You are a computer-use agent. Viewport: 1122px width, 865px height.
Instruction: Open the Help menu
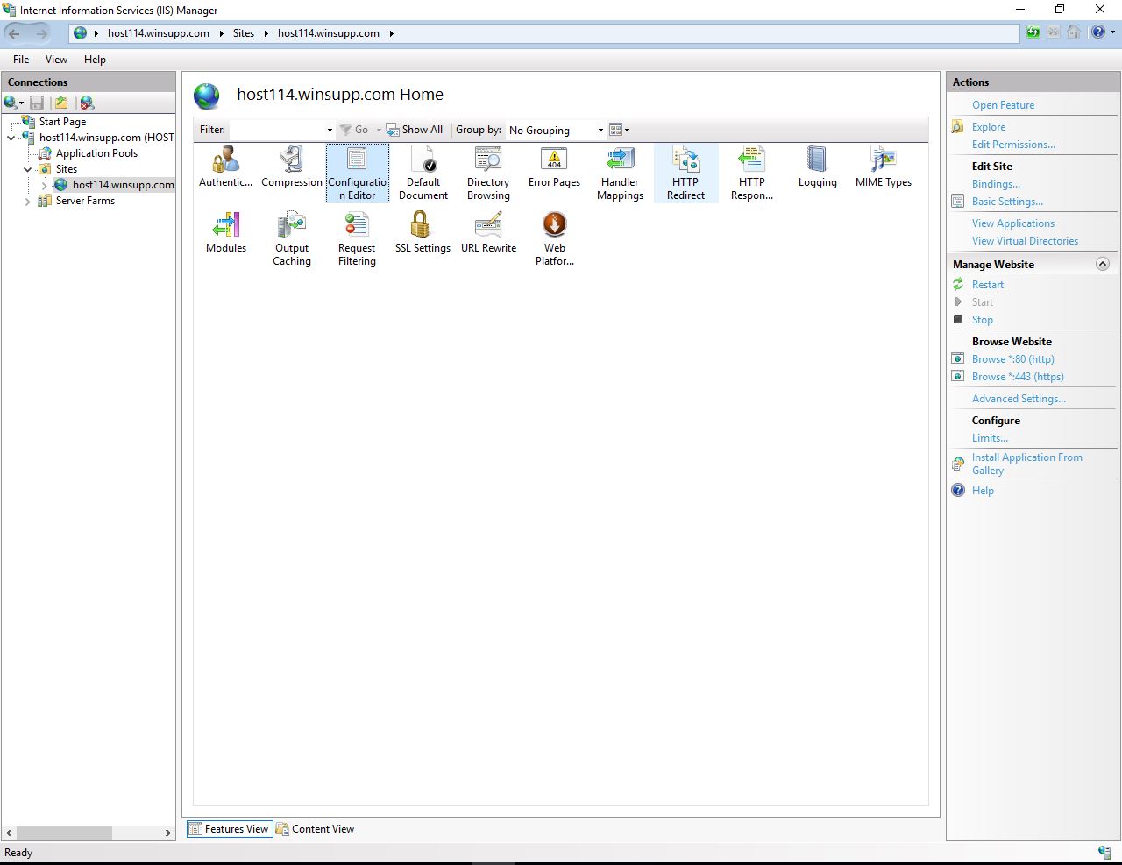[x=95, y=60]
